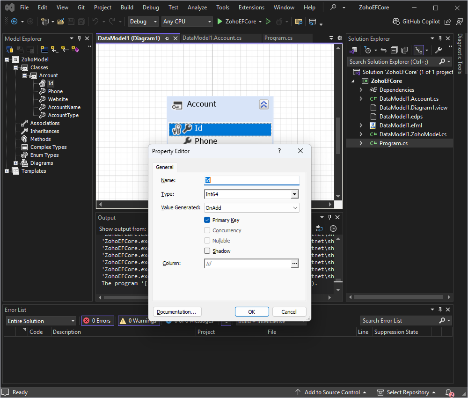The image size is (468, 398).
Task: Start debugging ZohoEFCore with the green run arrow
Action: tap(220, 22)
